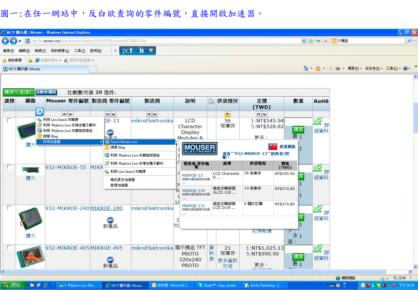The image size is (418, 290).
Task: Open the 安全性 dropdown menu
Action: [x=374, y=68]
